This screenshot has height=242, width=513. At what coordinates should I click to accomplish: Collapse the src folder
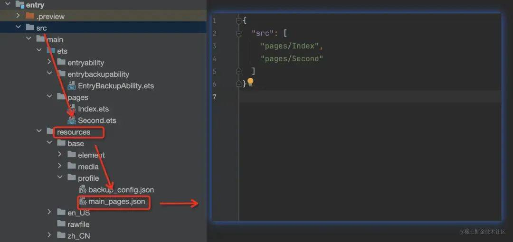tap(19, 28)
